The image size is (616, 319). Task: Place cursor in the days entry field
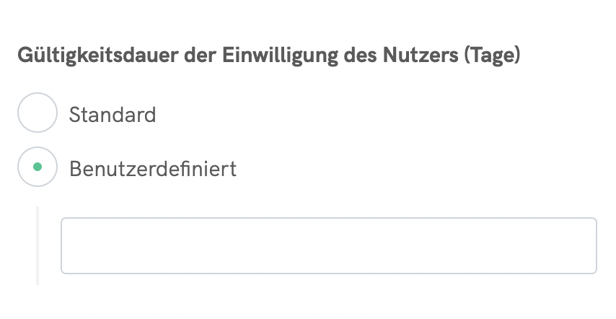point(328,245)
